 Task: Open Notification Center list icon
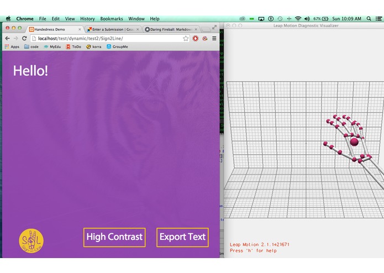(x=378, y=19)
